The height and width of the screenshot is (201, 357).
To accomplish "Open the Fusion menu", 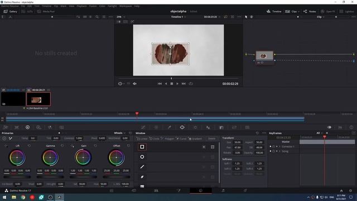I will coord(93,6).
